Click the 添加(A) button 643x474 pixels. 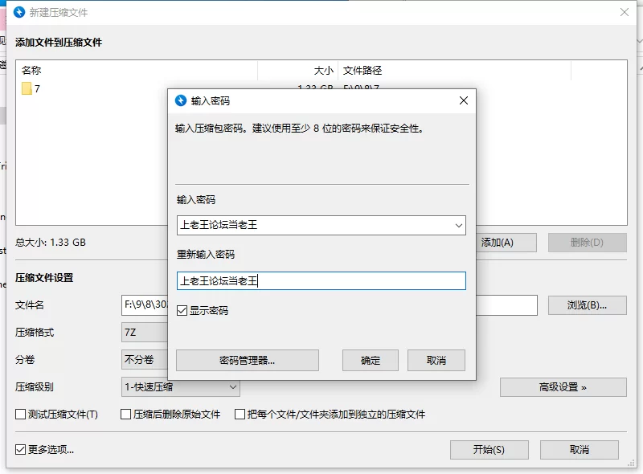pyautogui.click(x=506, y=243)
